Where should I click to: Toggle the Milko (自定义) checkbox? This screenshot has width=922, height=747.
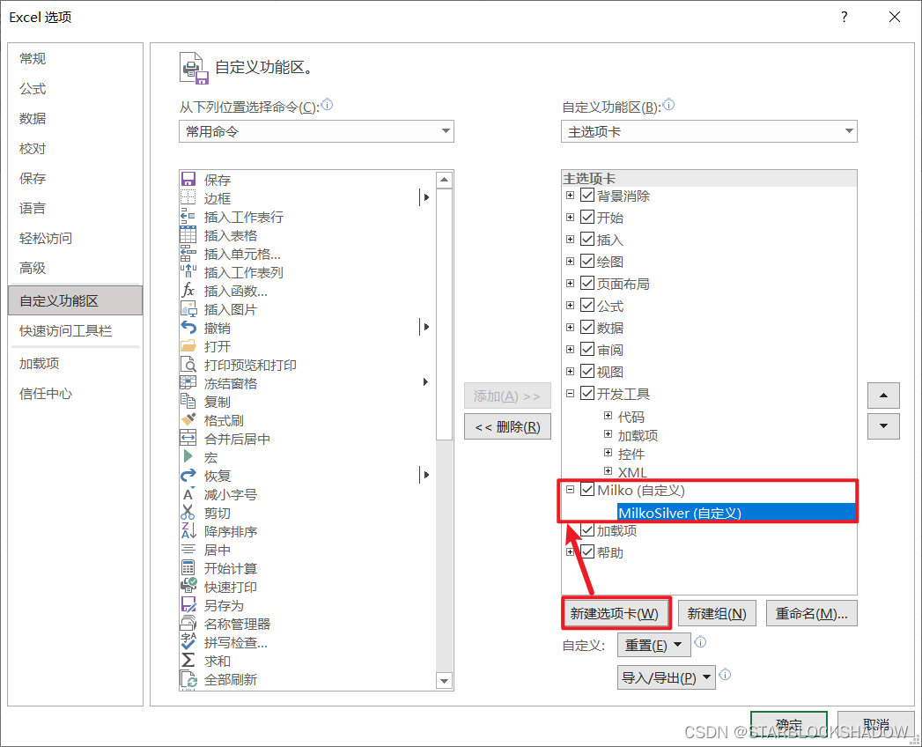(x=586, y=490)
